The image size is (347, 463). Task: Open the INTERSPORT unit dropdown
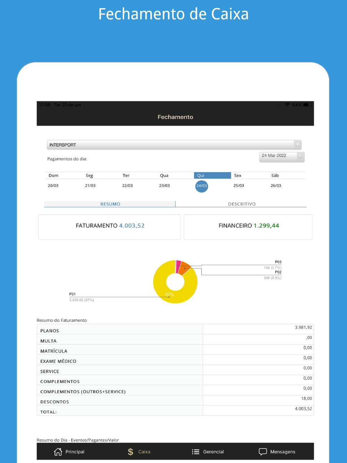174,145
